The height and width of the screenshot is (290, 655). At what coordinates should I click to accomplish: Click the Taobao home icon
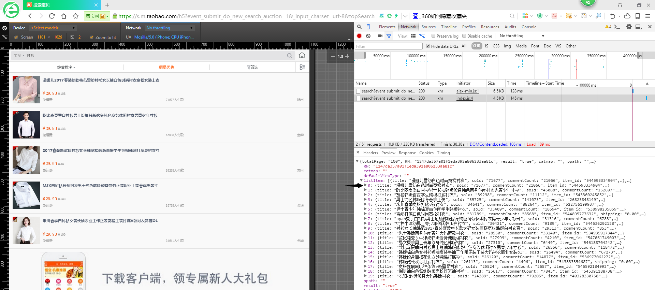click(x=302, y=55)
